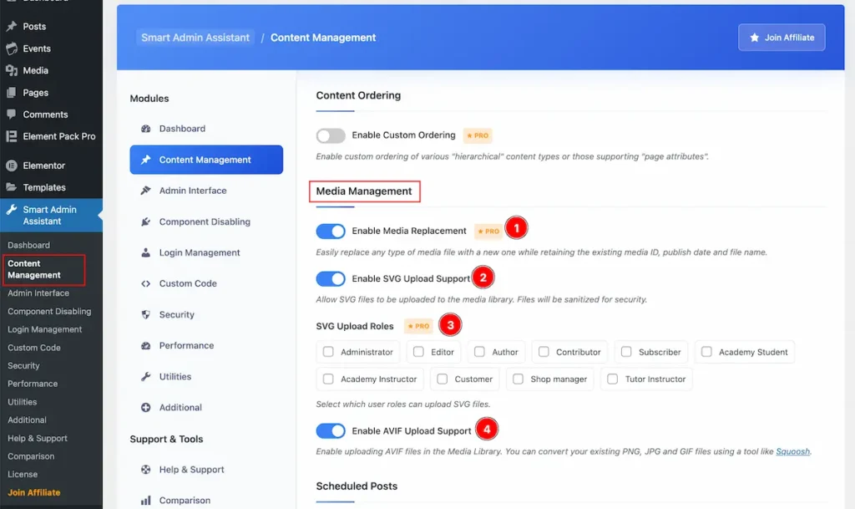Check the Author role checkbox
This screenshot has width=855, height=509.
pos(479,352)
